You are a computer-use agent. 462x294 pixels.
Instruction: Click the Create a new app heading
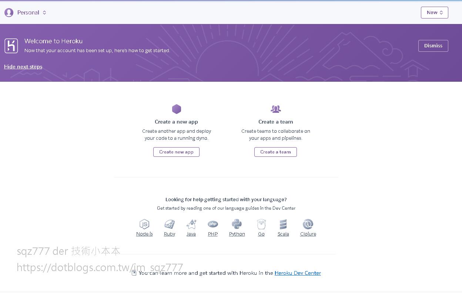click(176, 122)
